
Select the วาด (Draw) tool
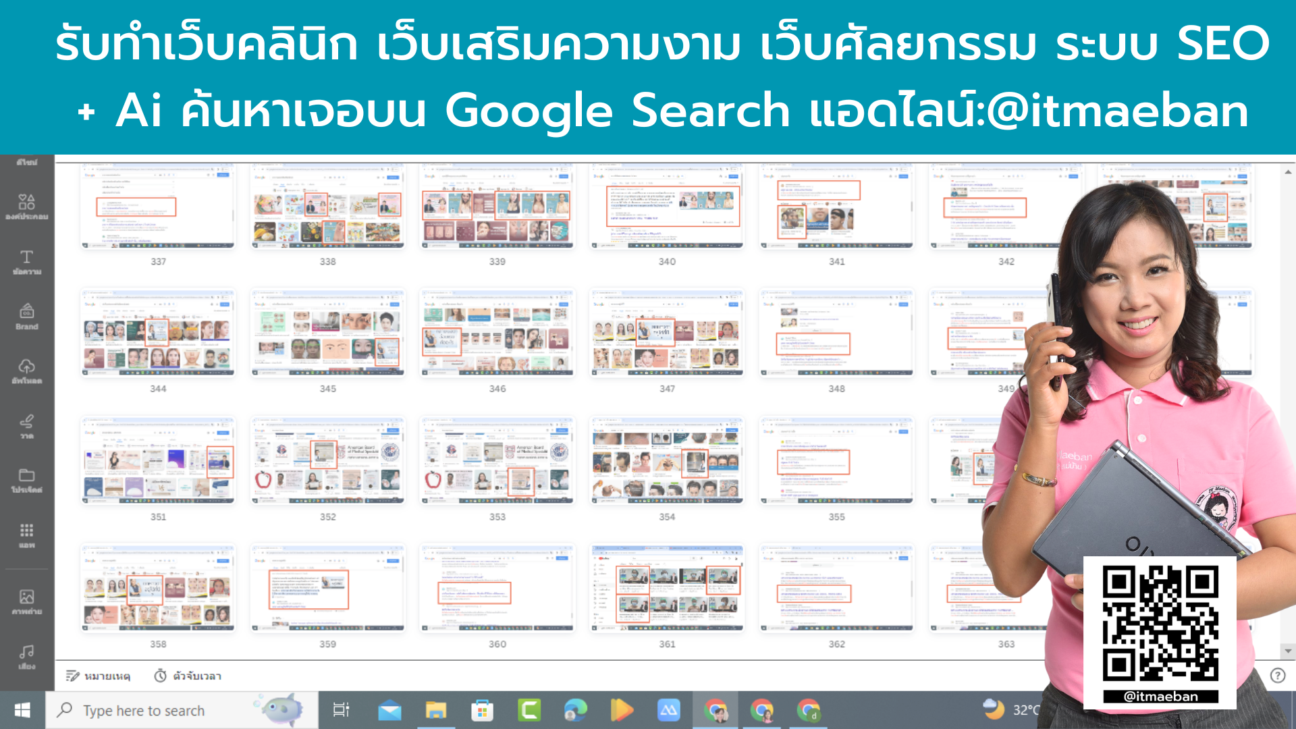(x=26, y=427)
